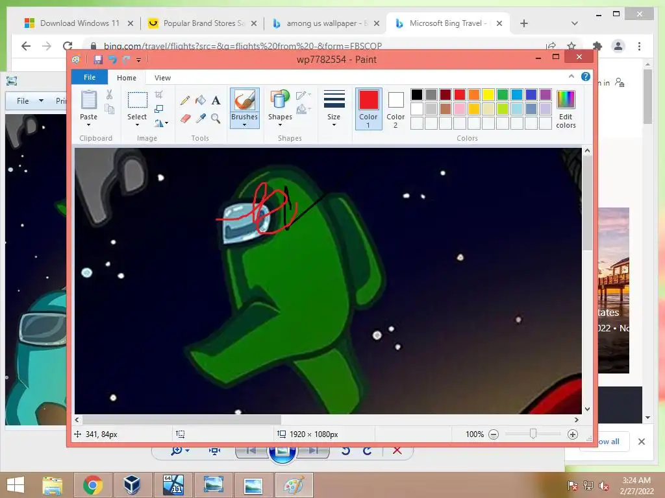
Task: Open Chrome three-dot menu
Action: tap(639, 46)
